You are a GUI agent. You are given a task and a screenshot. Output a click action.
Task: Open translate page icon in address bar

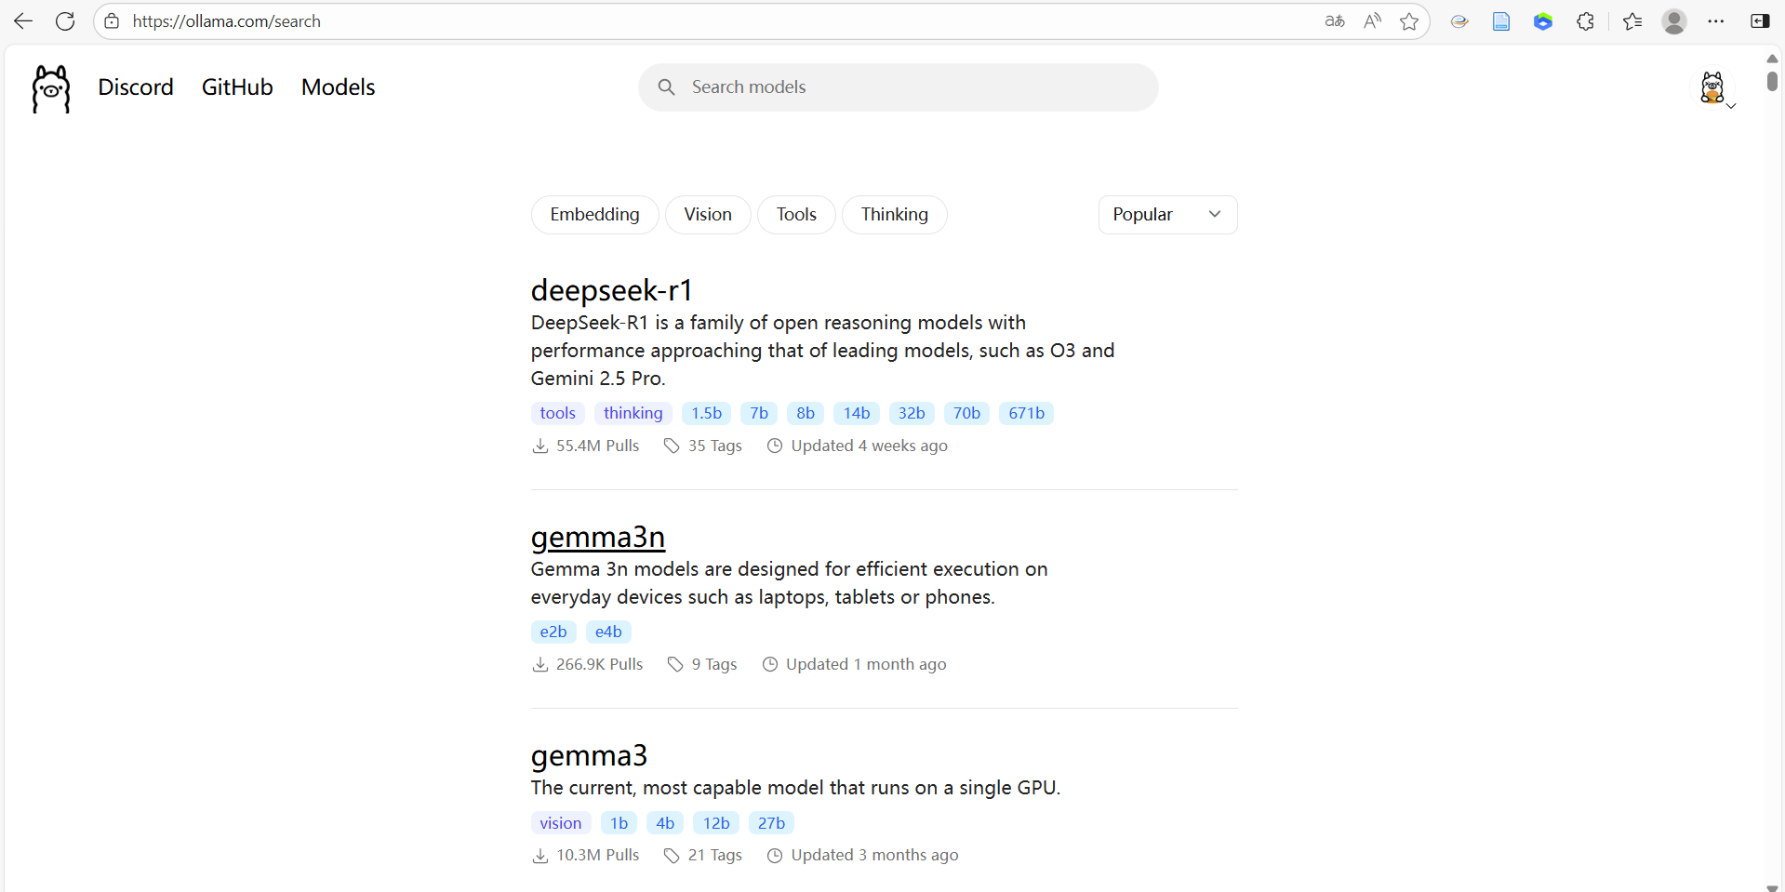click(1335, 21)
